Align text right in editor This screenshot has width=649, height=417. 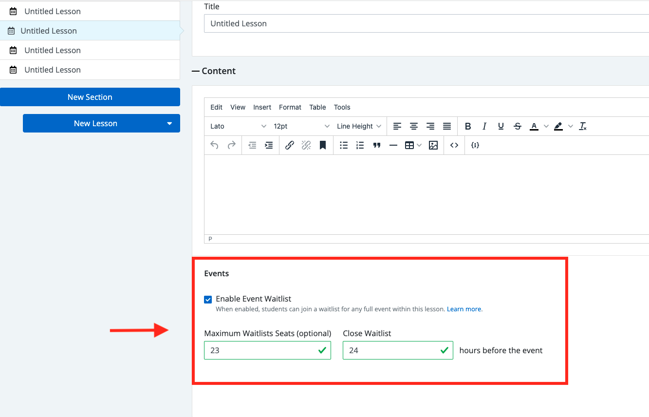(430, 126)
